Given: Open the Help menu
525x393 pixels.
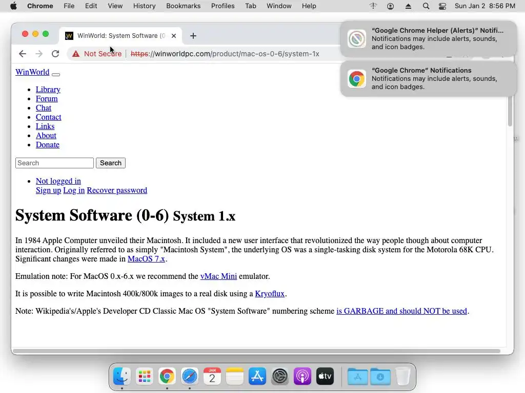Looking at the screenshot, I should [309, 6].
